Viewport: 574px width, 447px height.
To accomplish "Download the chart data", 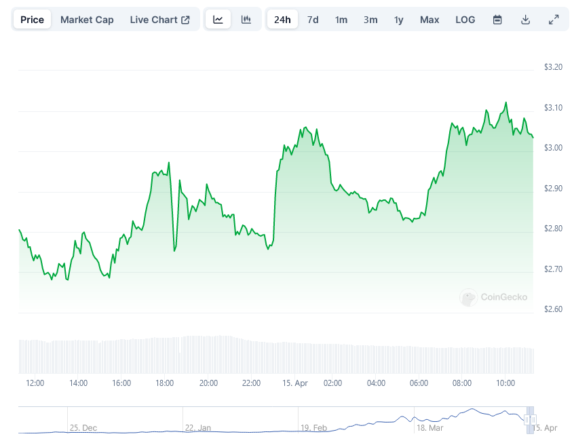I will [x=525, y=20].
